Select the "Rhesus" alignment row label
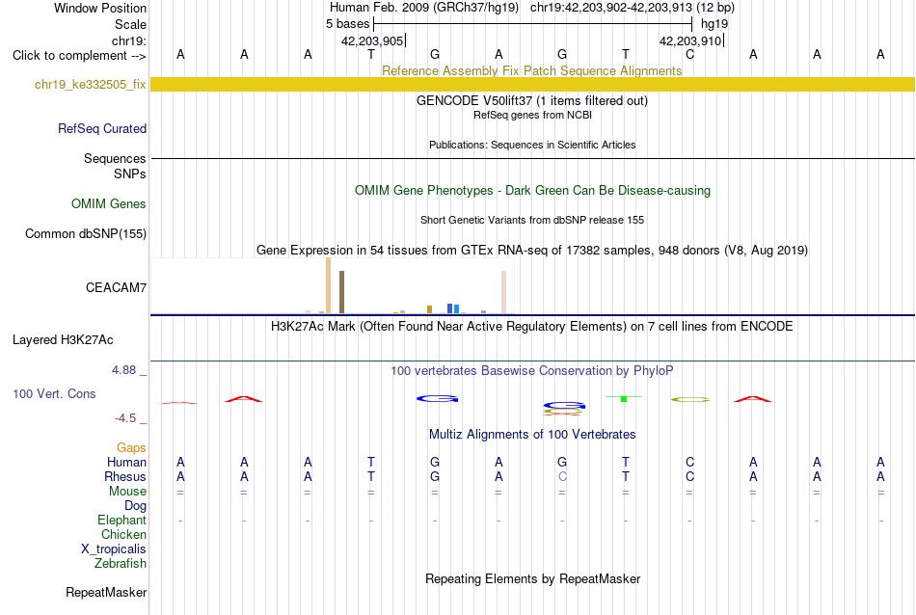 click(x=125, y=476)
